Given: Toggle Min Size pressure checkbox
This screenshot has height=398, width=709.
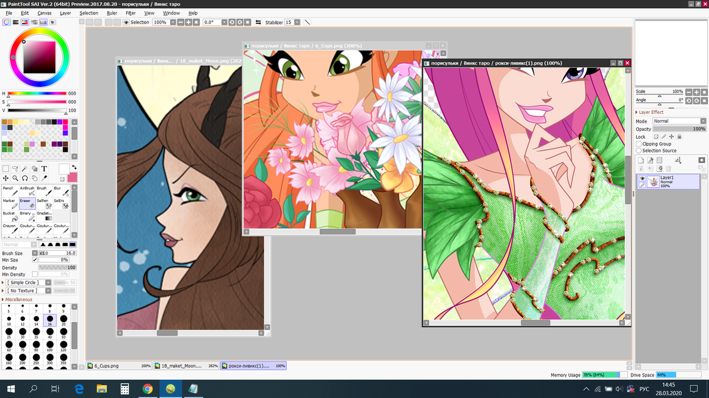Looking at the screenshot, I should 35,260.
